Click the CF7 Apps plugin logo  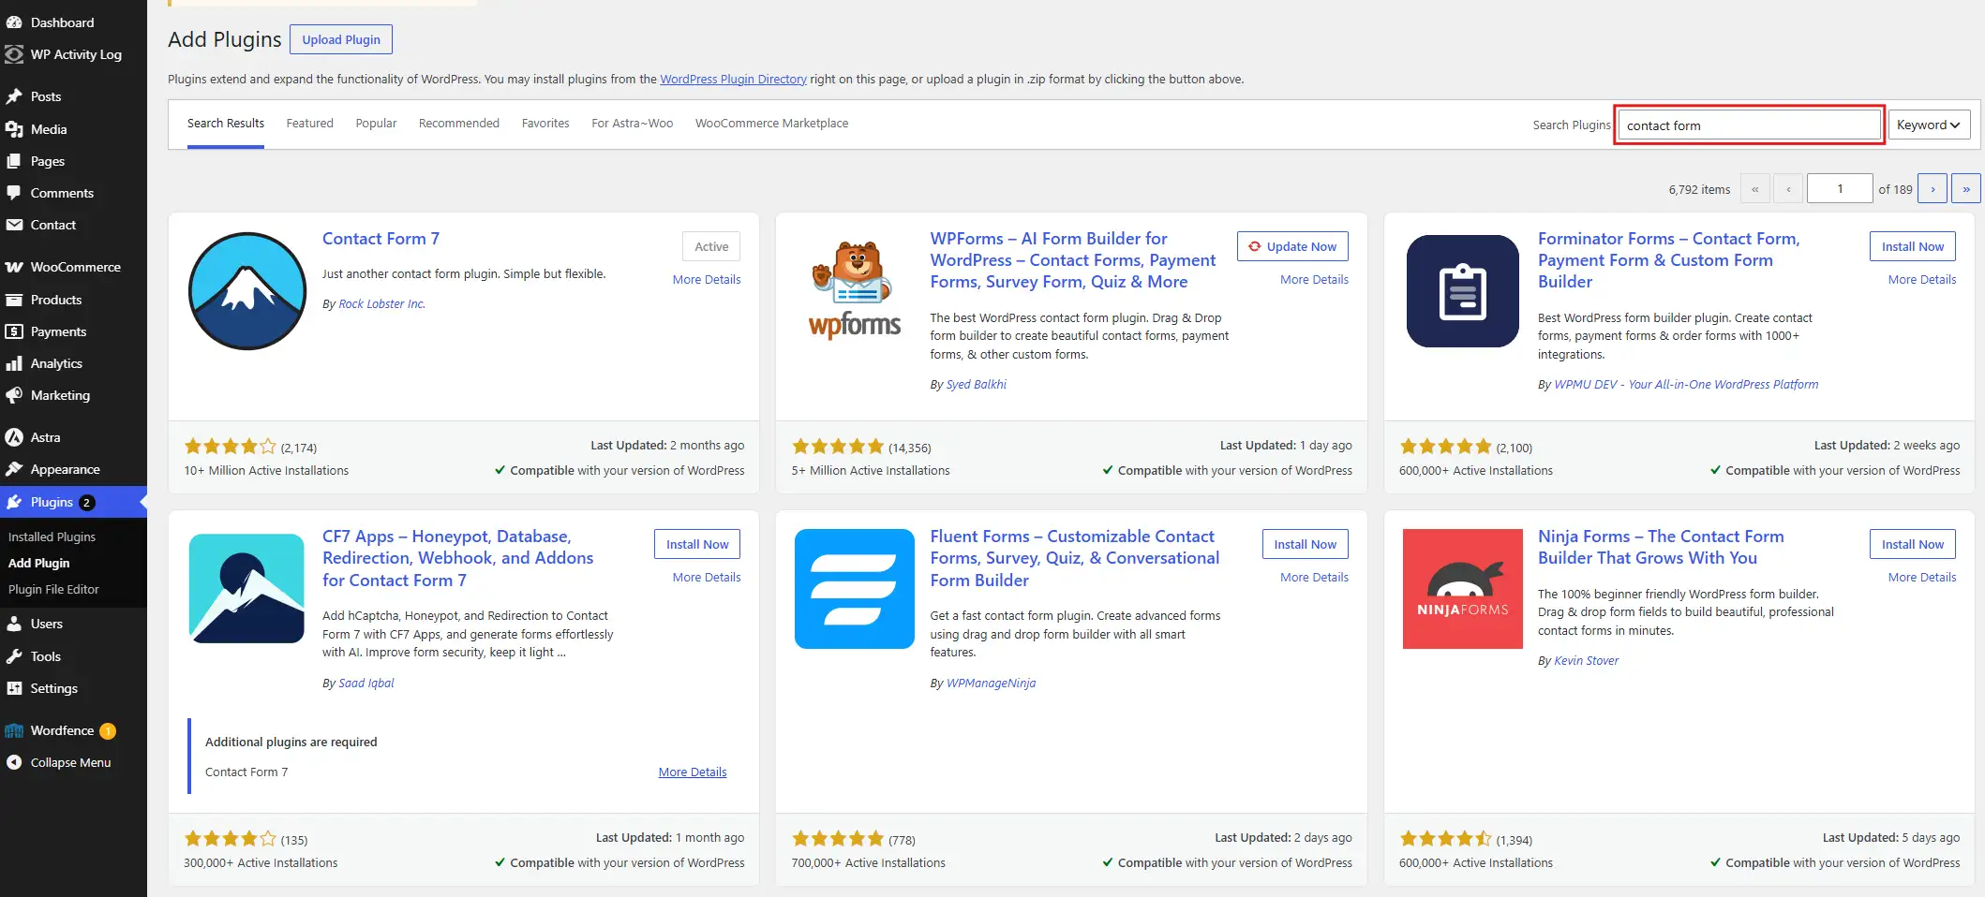pos(246,589)
